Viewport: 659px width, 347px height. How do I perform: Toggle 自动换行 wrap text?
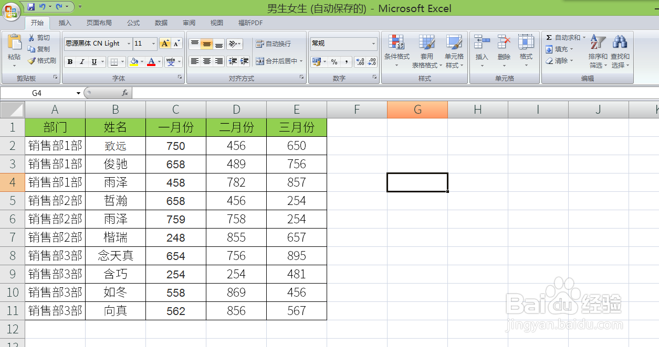coord(273,44)
